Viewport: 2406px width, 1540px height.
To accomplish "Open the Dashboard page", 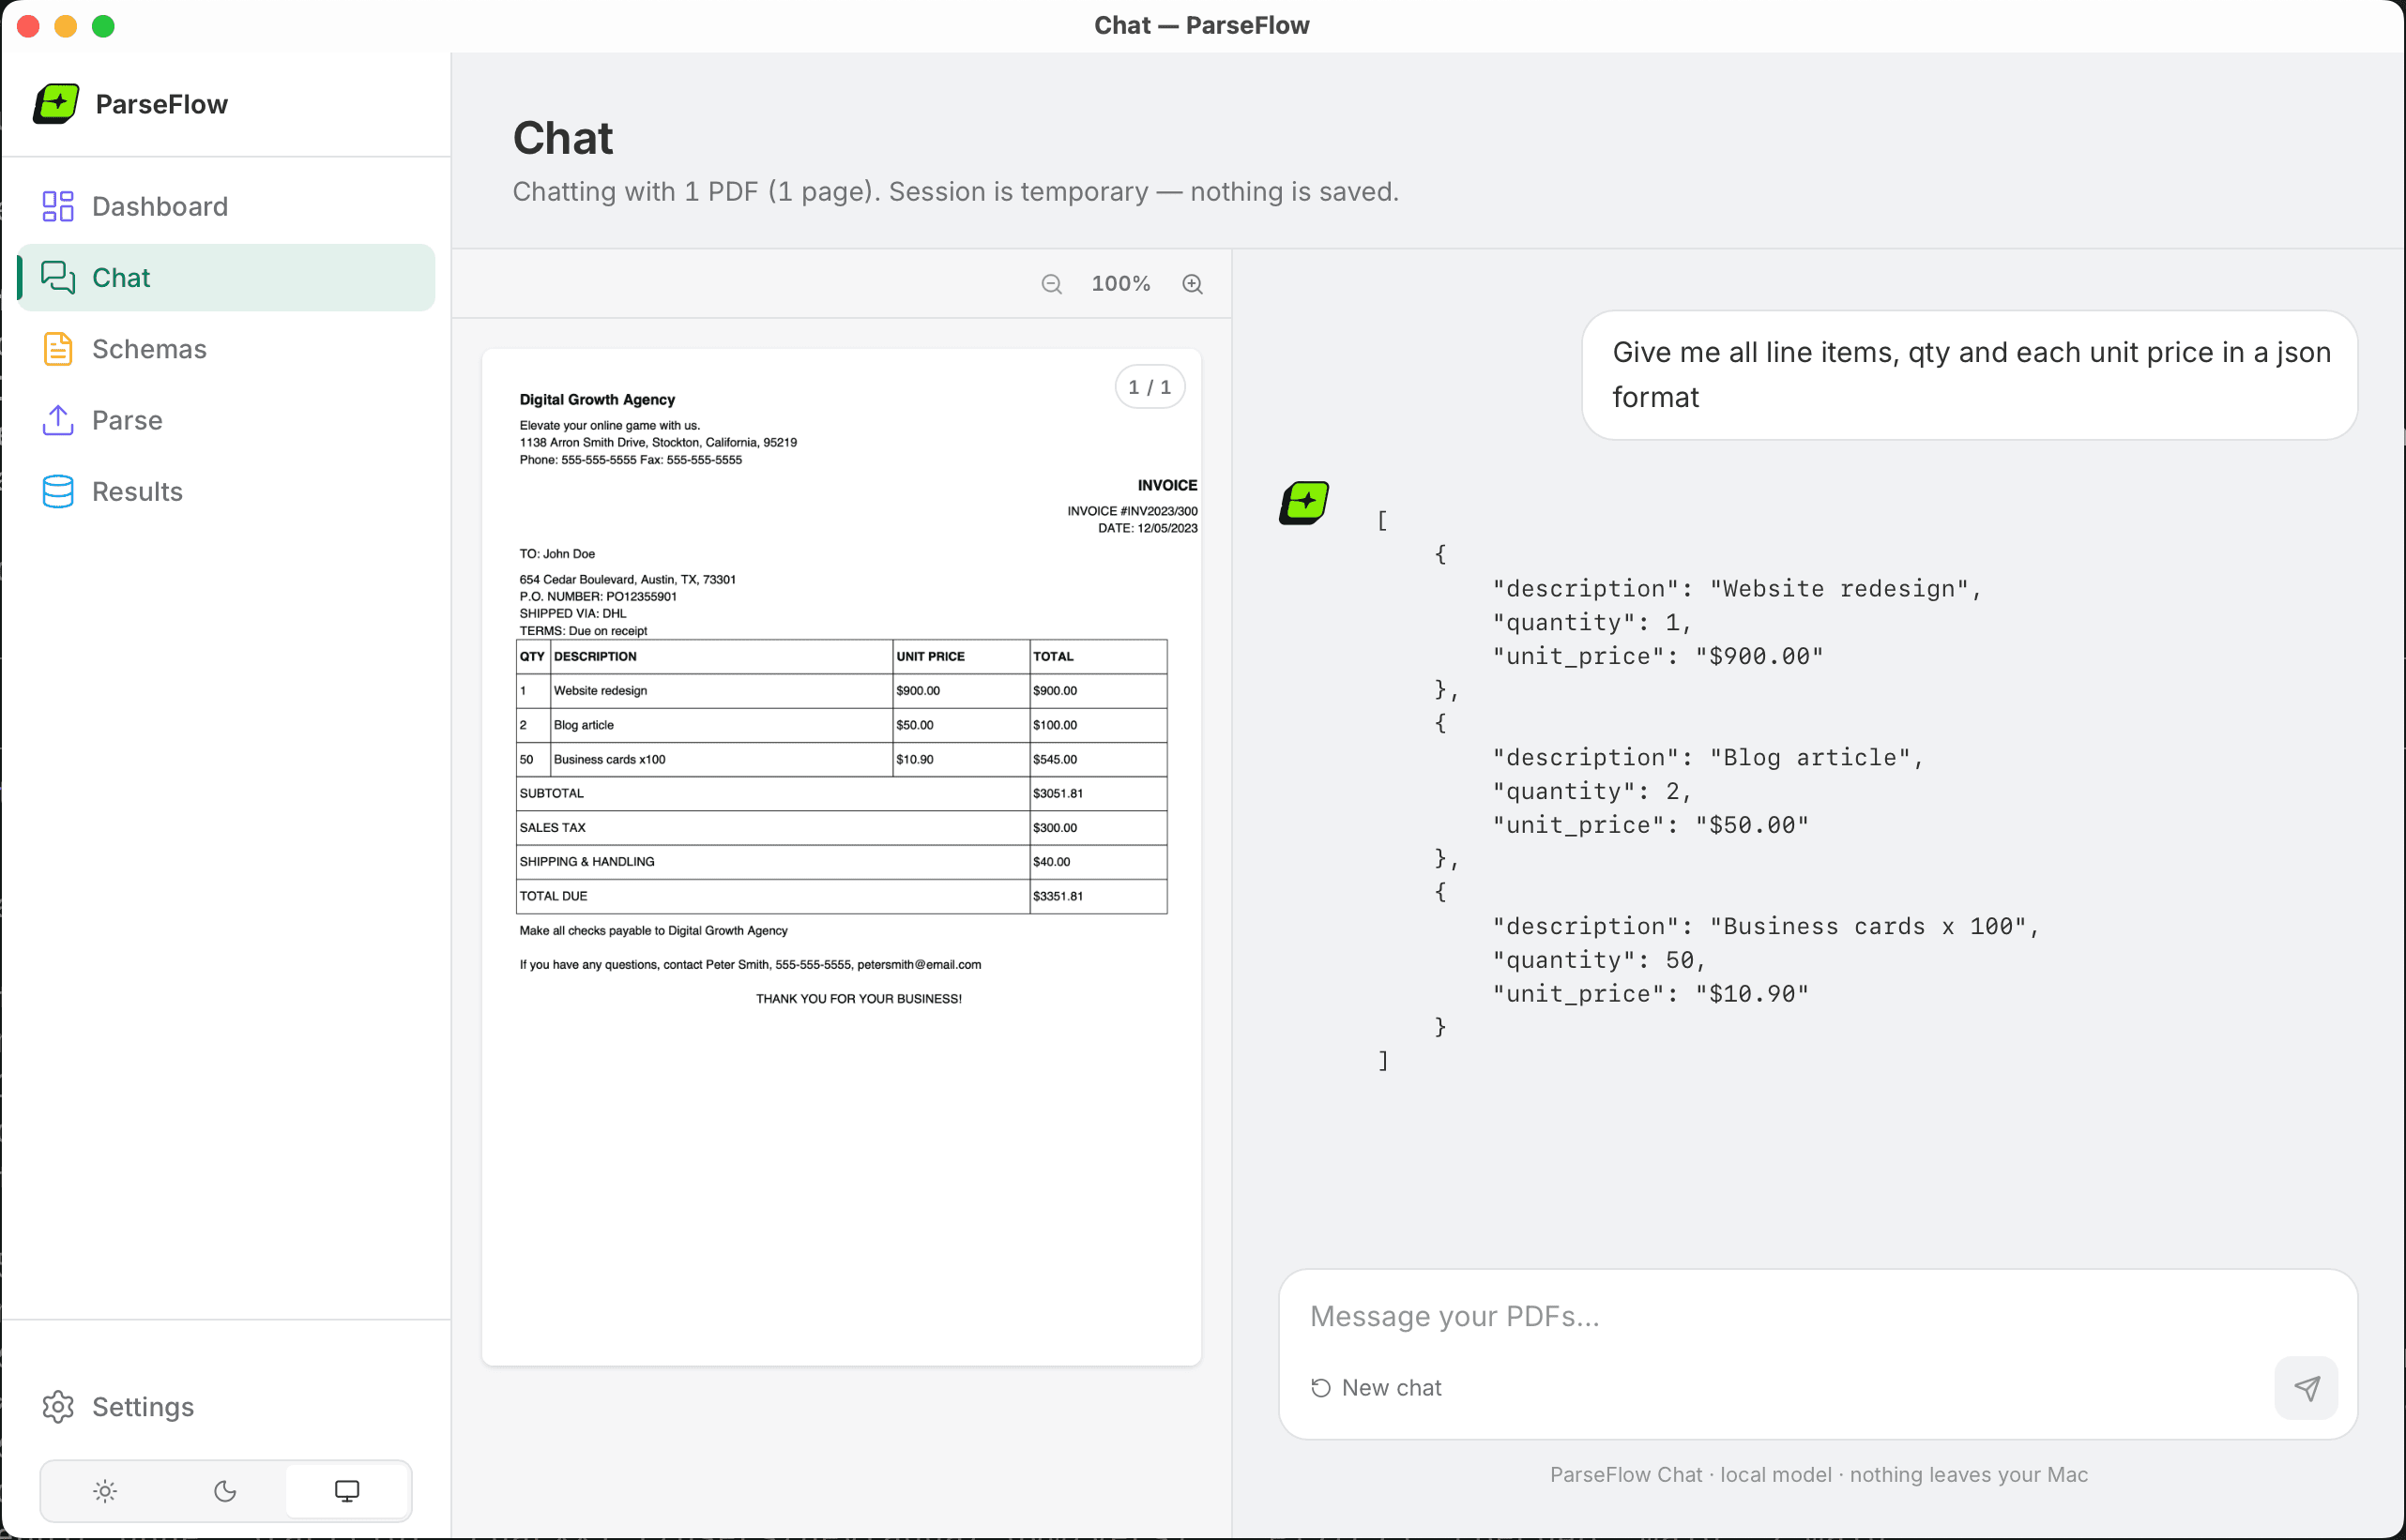I will click(x=226, y=206).
